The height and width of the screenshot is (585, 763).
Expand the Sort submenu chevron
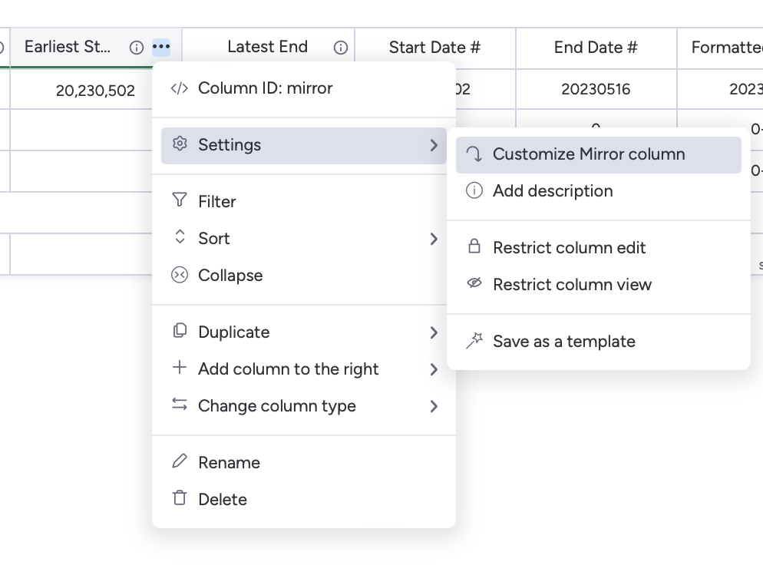pos(435,238)
